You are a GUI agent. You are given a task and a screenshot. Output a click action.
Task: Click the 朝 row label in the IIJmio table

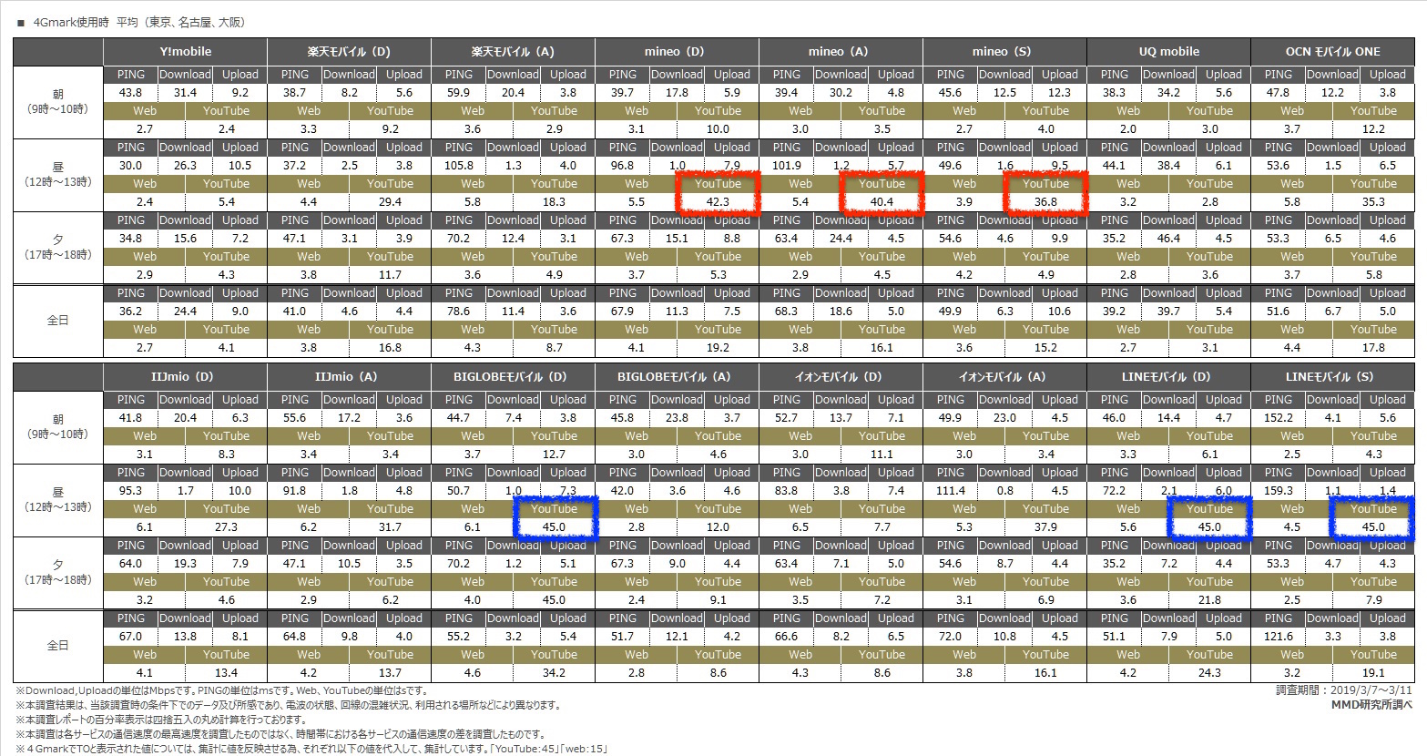[x=58, y=427]
